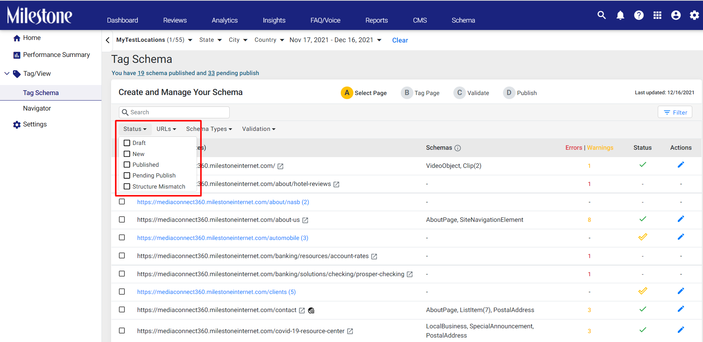Open the Schema Types filter dropdown

pyautogui.click(x=209, y=129)
